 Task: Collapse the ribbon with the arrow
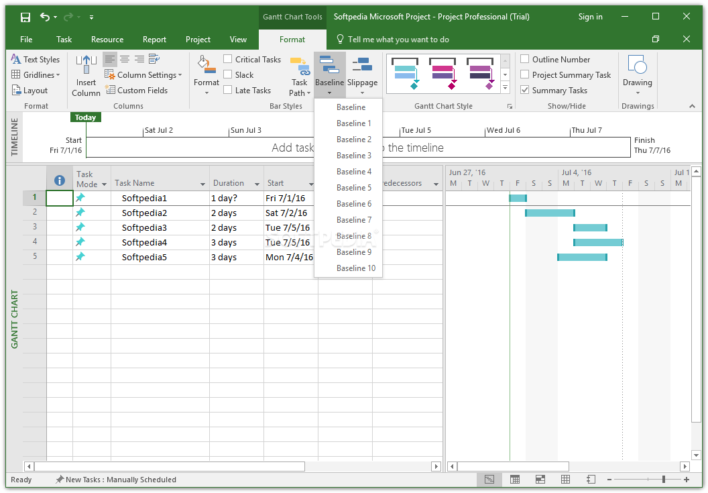[x=692, y=106]
